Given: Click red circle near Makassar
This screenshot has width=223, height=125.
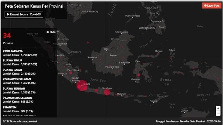Looking at the screenshot, I should 139,75.
